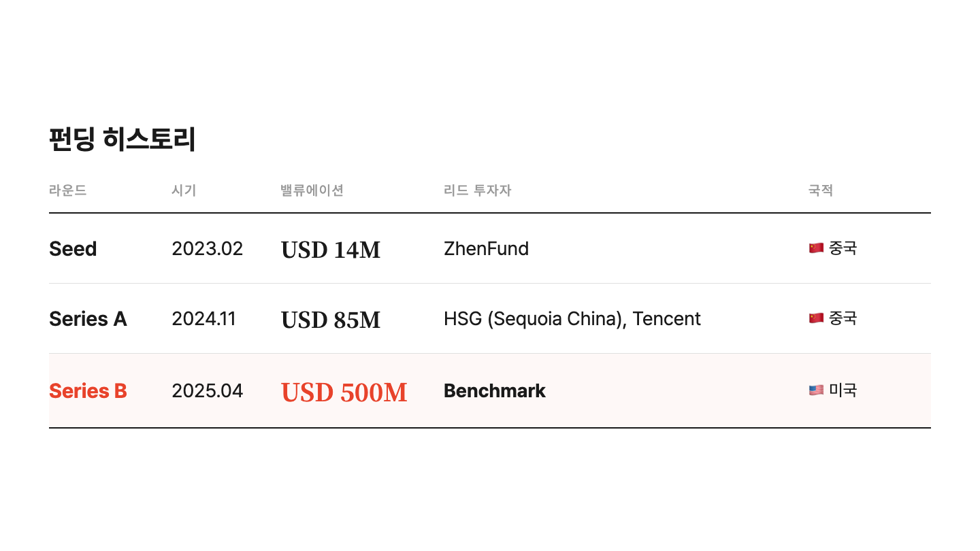Click the USD 14M valuation
980x551 pixels.
pyautogui.click(x=331, y=250)
